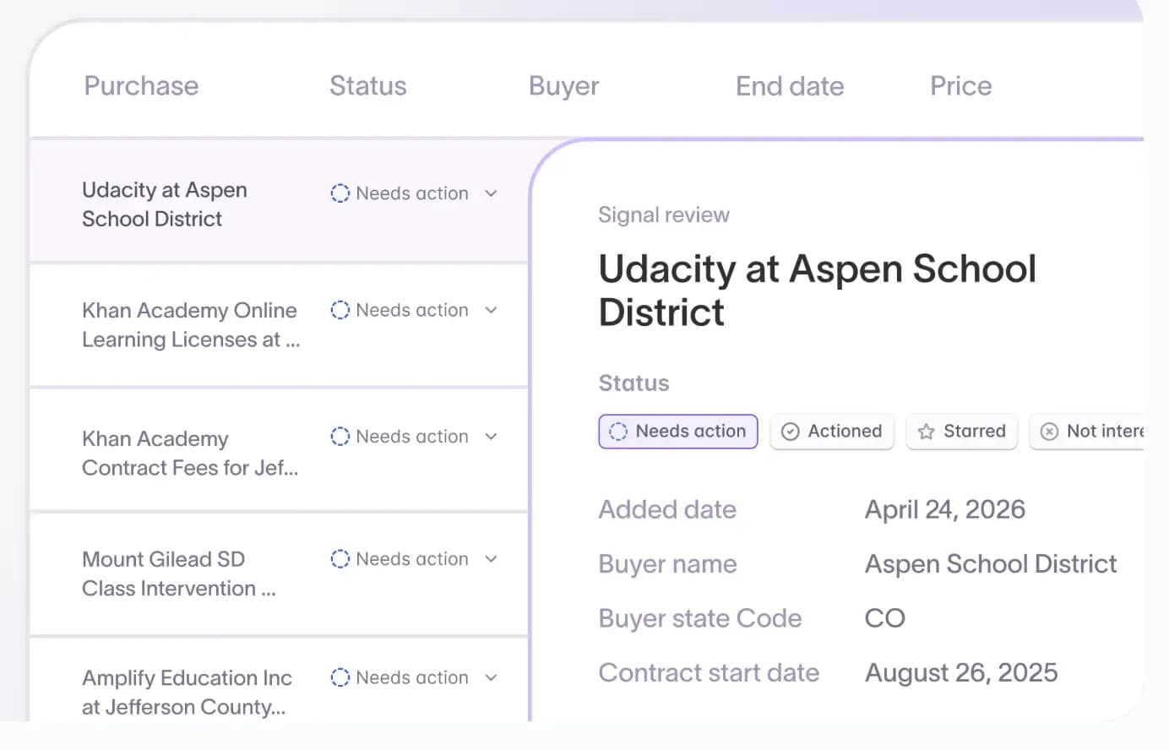Image resolution: width=1169 pixels, height=750 pixels.
Task: Click the Buyer name field label
Action: click(668, 563)
